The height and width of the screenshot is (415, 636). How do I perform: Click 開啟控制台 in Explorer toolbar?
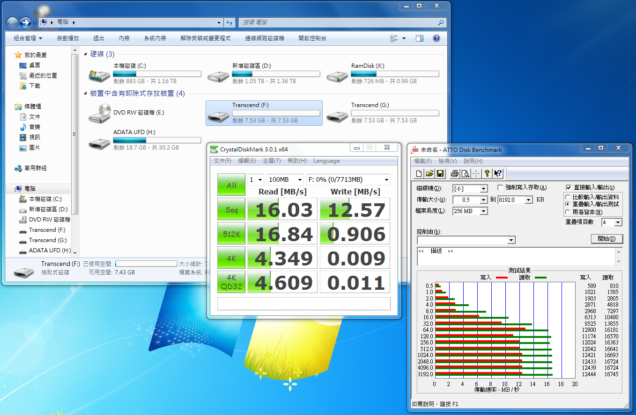[x=312, y=38]
